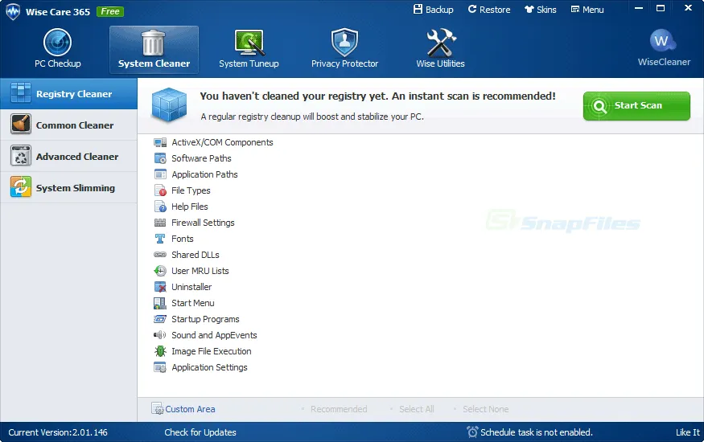Click the User MRU Lists icon
This screenshot has height=442, width=704.
[160, 271]
